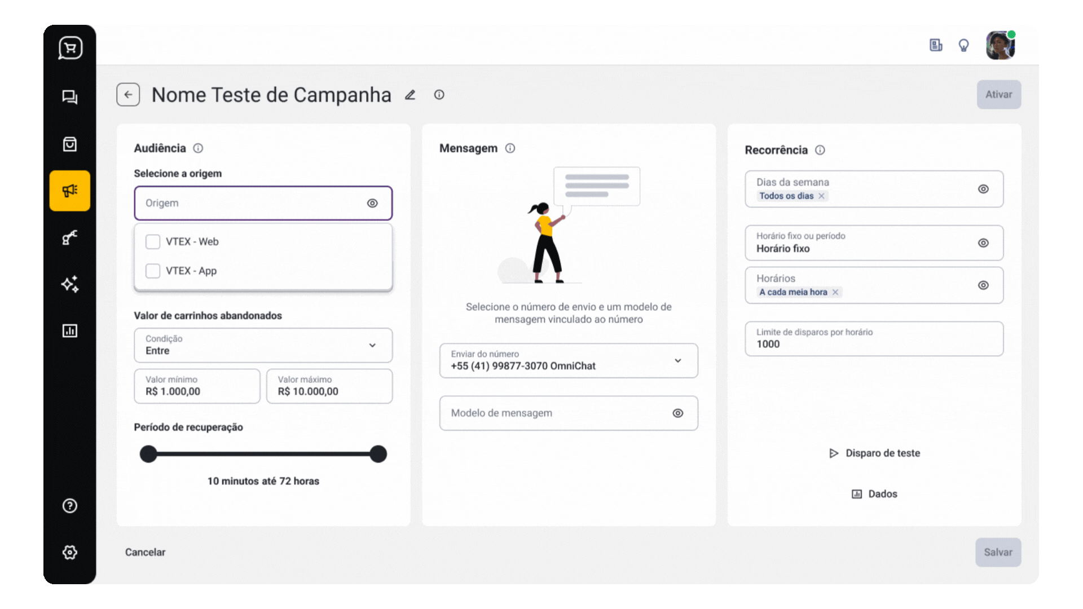Edit campaign name with pencil icon
The height and width of the screenshot is (609, 1083).
[410, 95]
